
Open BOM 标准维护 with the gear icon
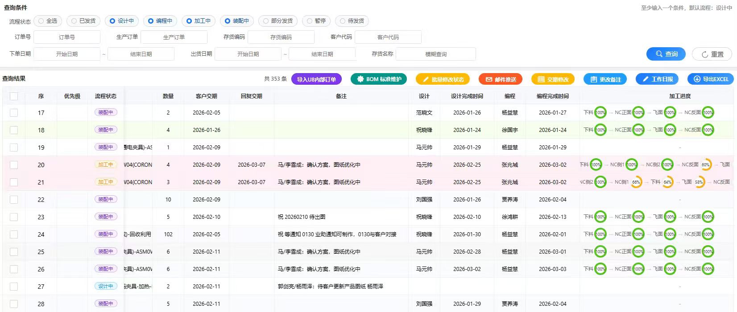click(x=378, y=79)
